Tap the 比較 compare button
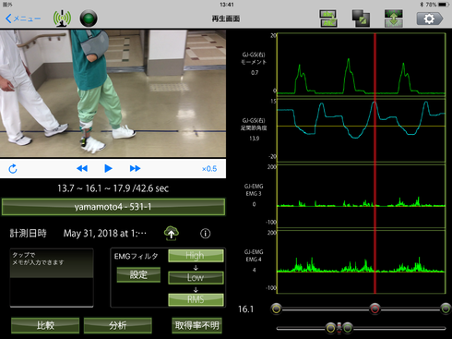The height and width of the screenshot is (339, 452). pos(45,325)
